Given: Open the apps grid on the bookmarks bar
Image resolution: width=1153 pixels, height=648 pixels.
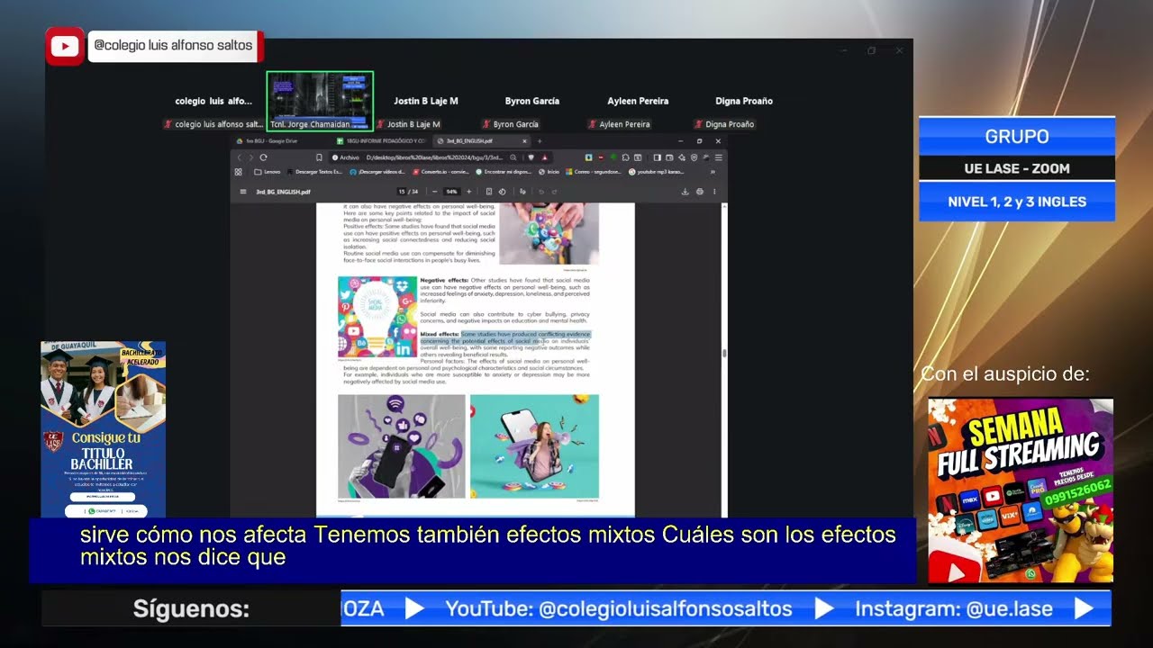Looking at the screenshot, I should 238,172.
